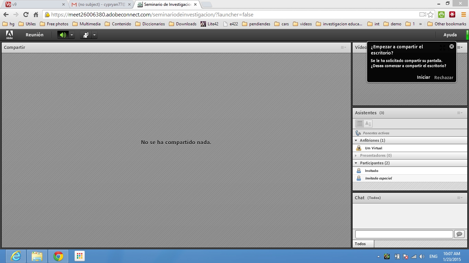Screen dimensions: 469x263
Task: Open the speaker options dropdown arrow
Action: (71, 35)
